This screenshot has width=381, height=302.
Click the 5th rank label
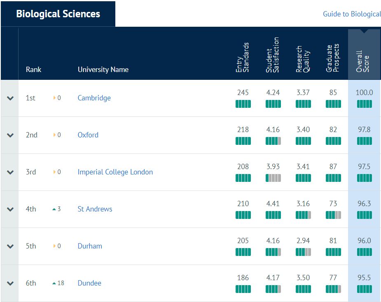(x=31, y=246)
